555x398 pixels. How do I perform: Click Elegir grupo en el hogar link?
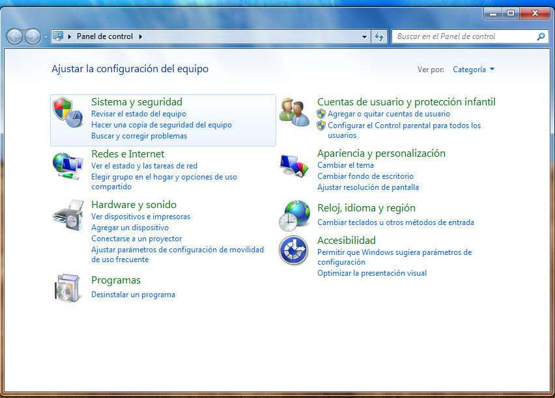tap(164, 181)
